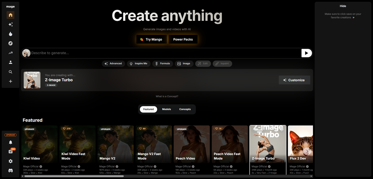
Task: Click the greyed-out Inpaint pill
Action: tap(222, 64)
